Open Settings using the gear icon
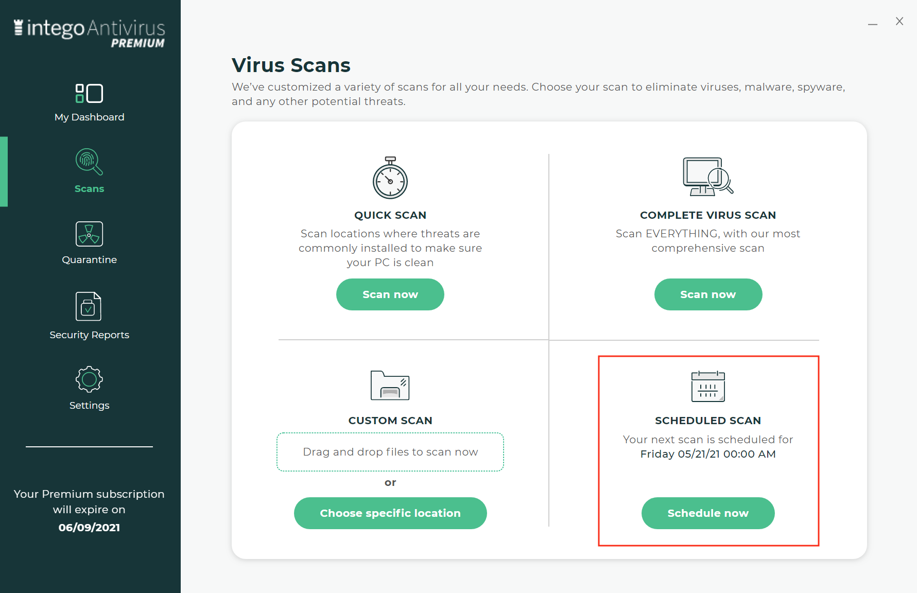The height and width of the screenshot is (593, 917). tap(89, 379)
